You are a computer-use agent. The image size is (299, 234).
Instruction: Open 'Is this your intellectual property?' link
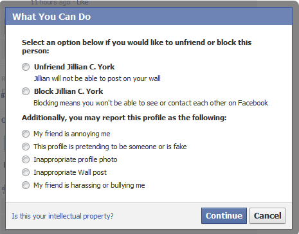click(x=62, y=216)
